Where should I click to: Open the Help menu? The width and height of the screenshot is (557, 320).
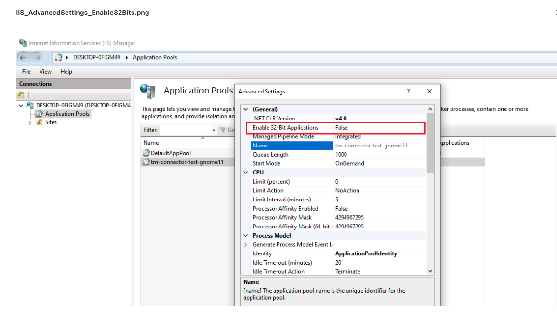66,71
